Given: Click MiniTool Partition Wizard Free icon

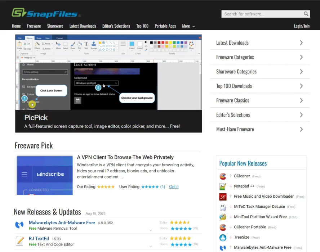Looking at the screenshot, I should coord(223,217).
